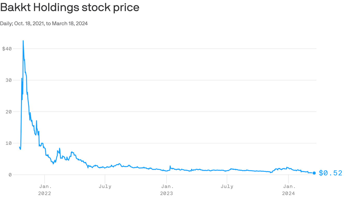
Task: Click the stock line's peak above $40
Action: (23, 41)
